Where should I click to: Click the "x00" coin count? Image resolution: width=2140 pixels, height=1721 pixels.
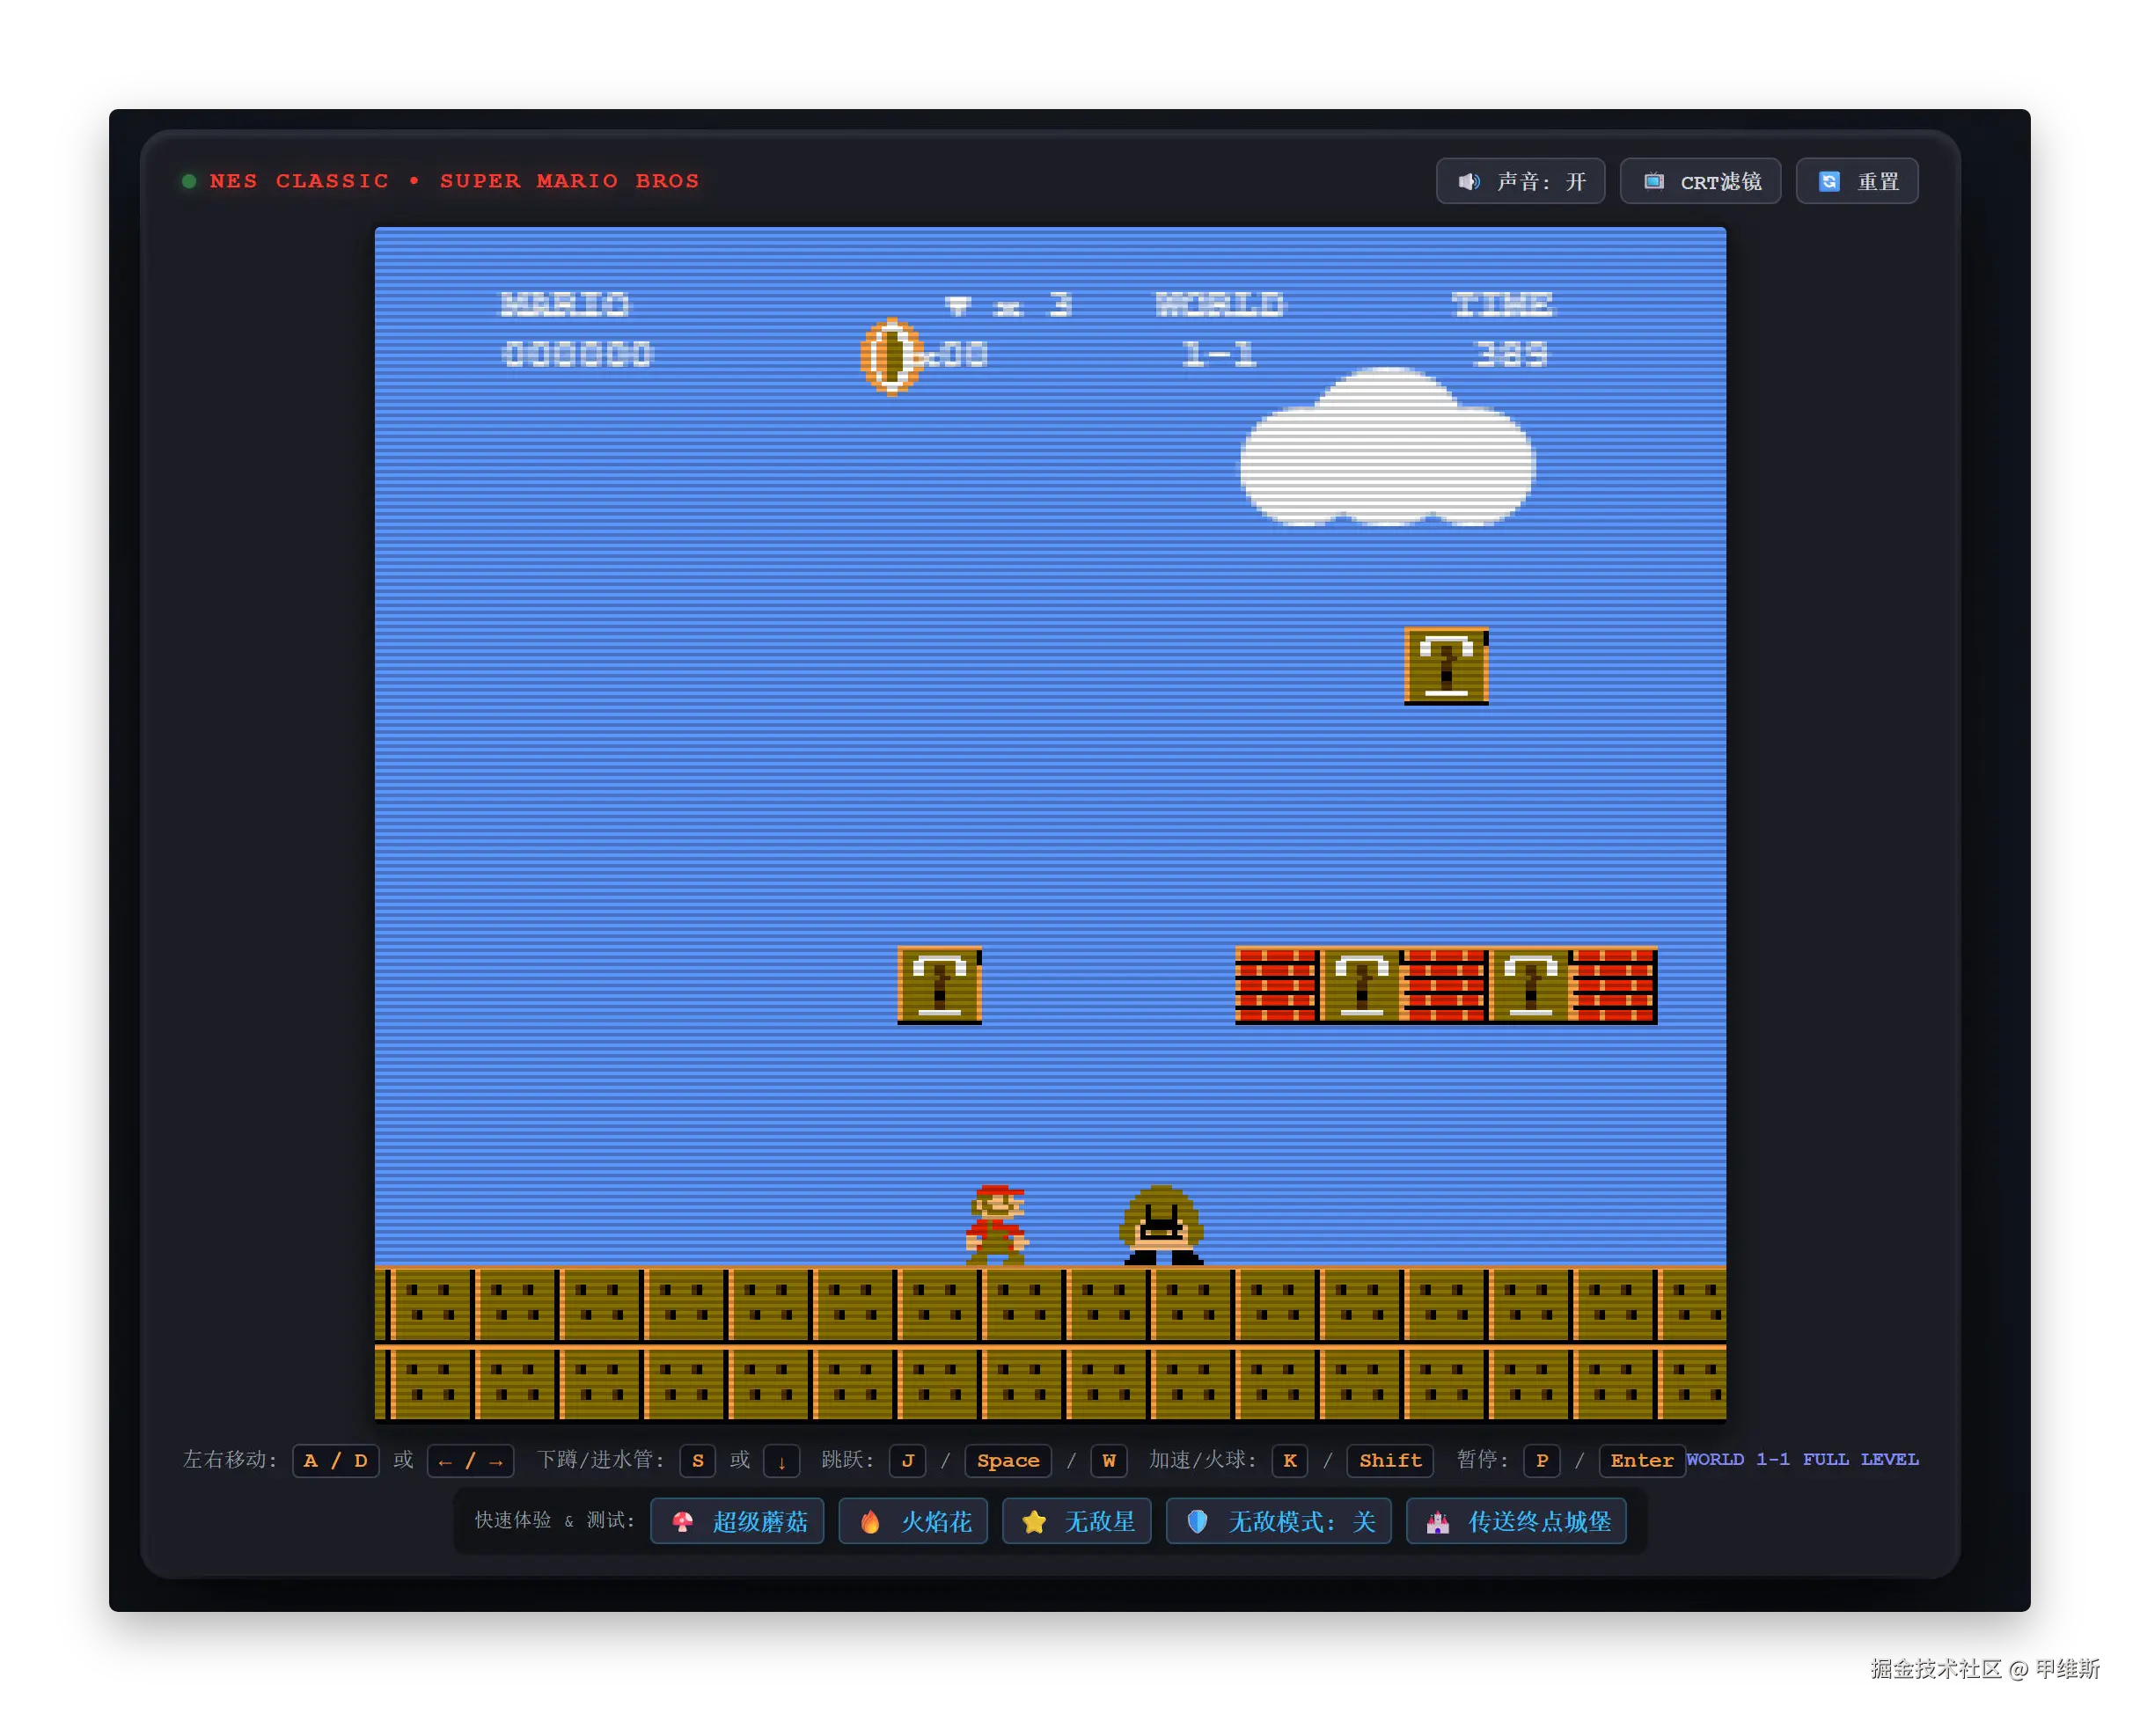coord(956,355)
